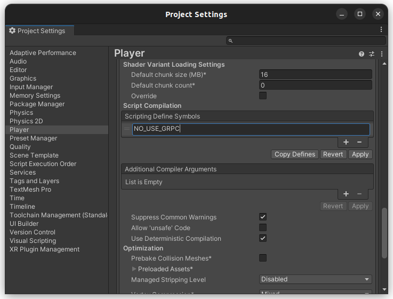Open Player panel three-dot menu
Screen dimensions: 393x299
pyautogui.click(x=381, y=54)
